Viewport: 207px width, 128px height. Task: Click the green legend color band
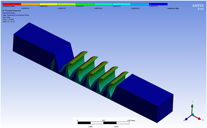tap(85, 4)
